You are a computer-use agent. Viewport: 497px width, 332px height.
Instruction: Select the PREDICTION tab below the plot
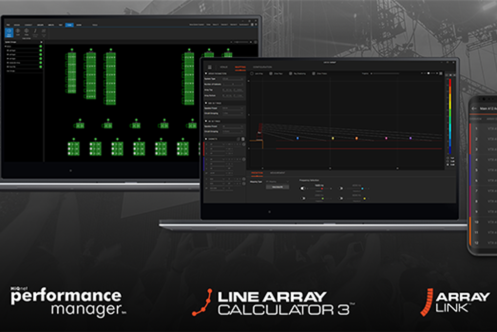pyautogui.click(x=257, y=173)
